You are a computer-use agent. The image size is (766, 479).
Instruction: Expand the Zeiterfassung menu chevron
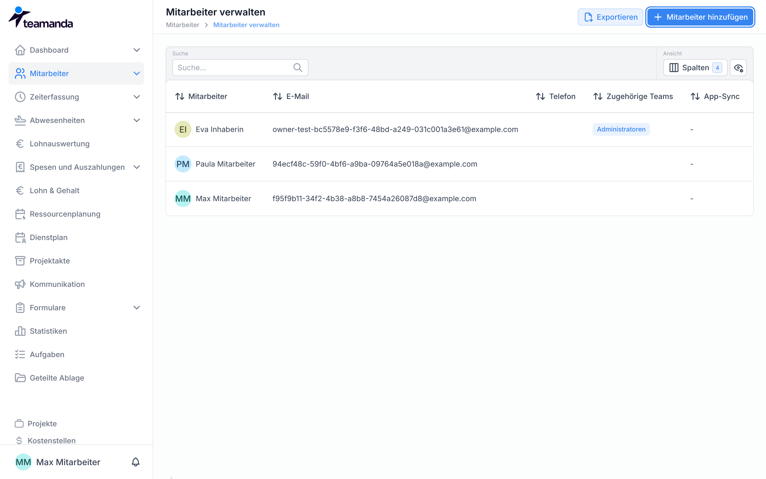pyautogui.click(x=137, y=97)
